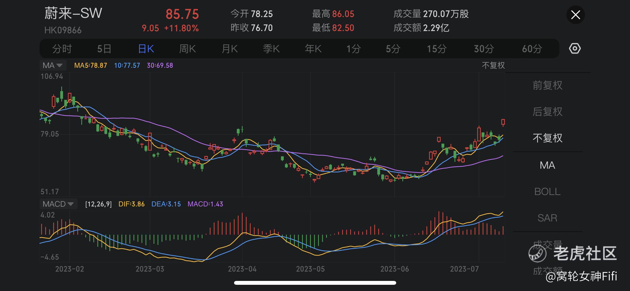Switch to 季K quarterly tab

(271, 49)
